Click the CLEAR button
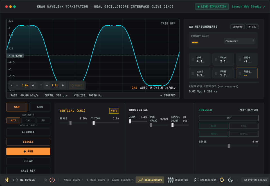Screen dimensions: 270x186 [x=28, y=161]
